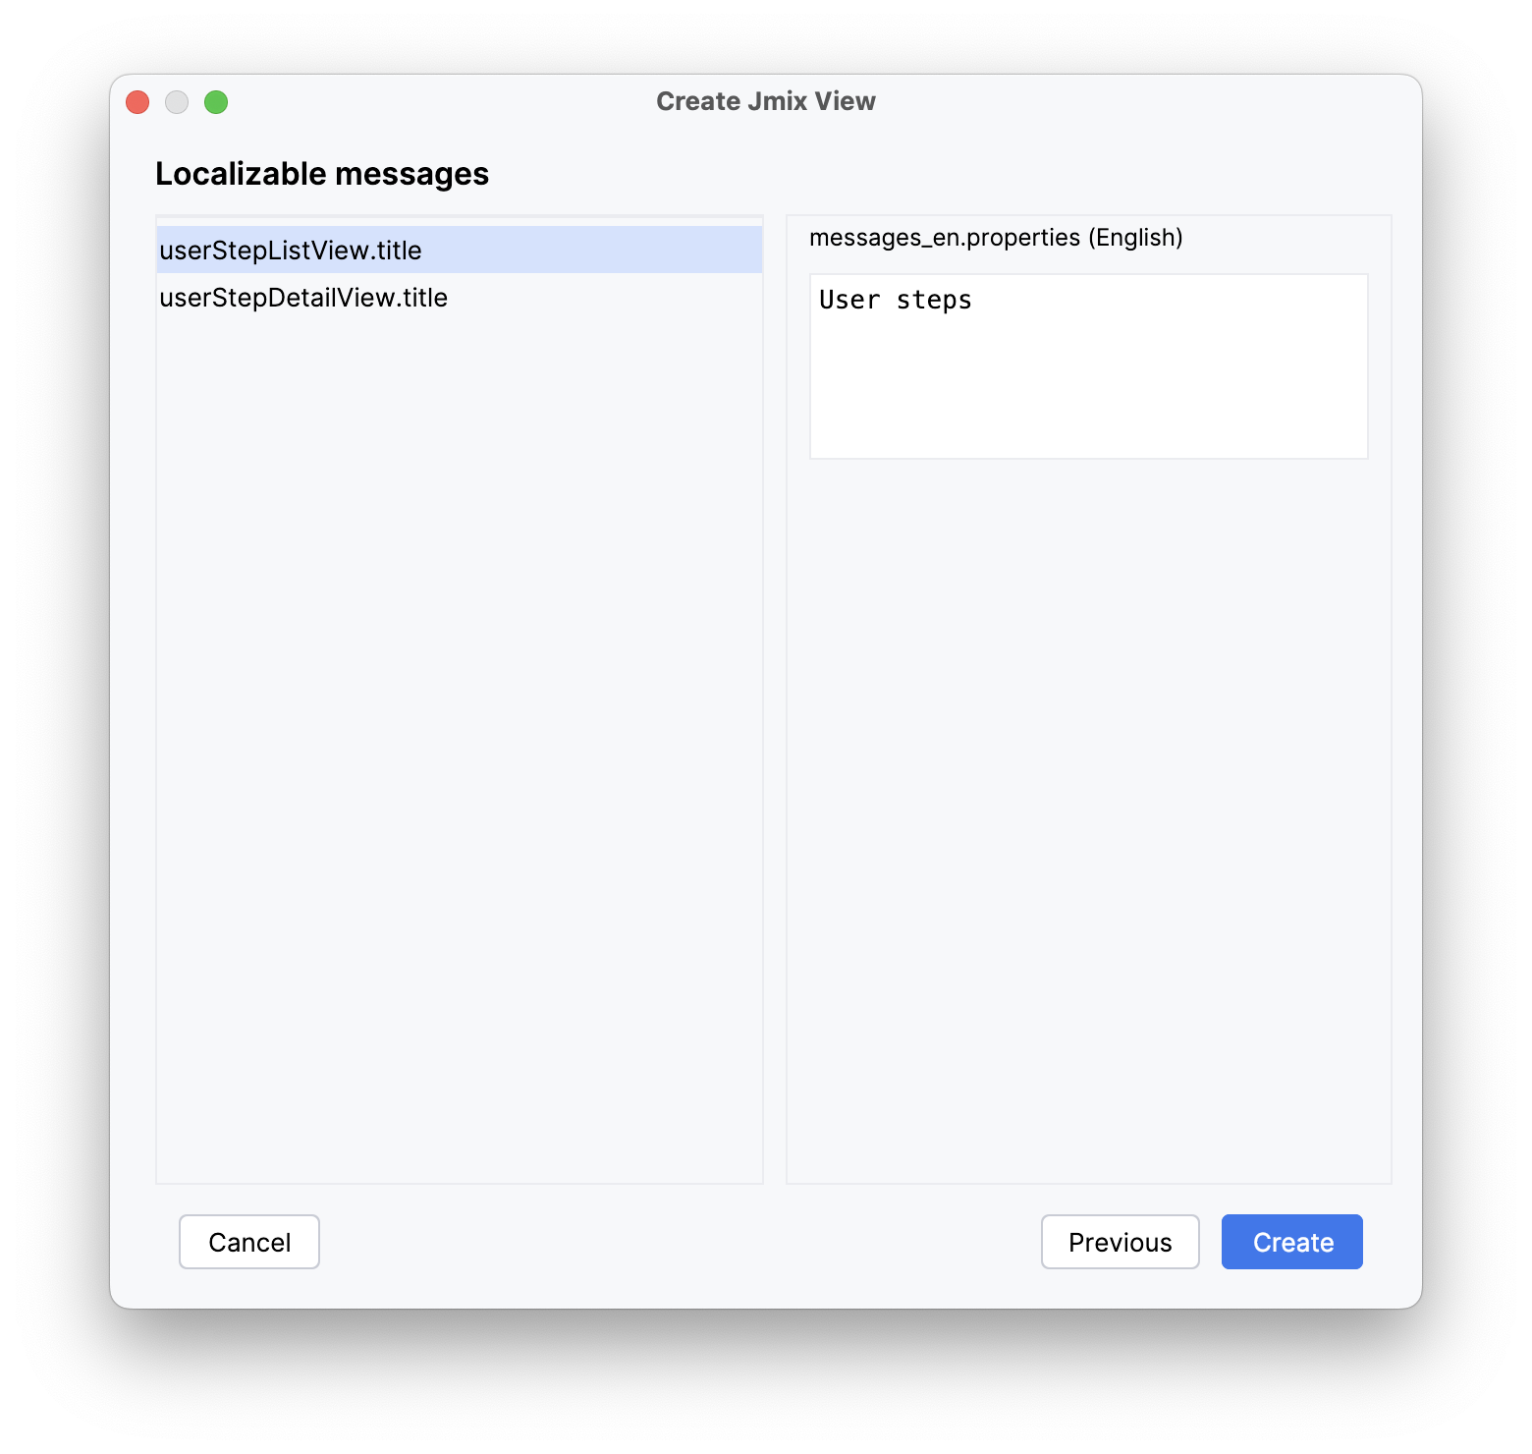Click the "(English)" part of the file label
Viewport: 1532px width, 1454px height.
pyautogui.click(x=1135, y=238)
